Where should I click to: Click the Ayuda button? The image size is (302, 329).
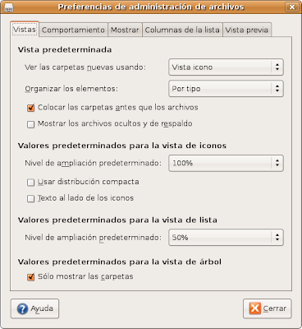34,308
